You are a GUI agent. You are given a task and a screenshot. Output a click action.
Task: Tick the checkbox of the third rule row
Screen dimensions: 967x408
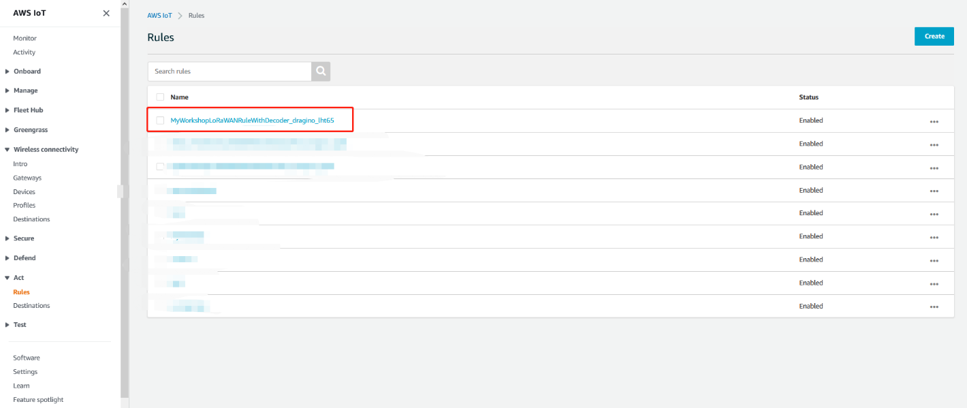[x=160, y=166]
